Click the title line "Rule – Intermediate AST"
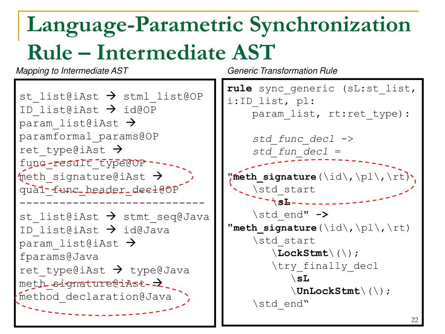 tap(151, 52)
